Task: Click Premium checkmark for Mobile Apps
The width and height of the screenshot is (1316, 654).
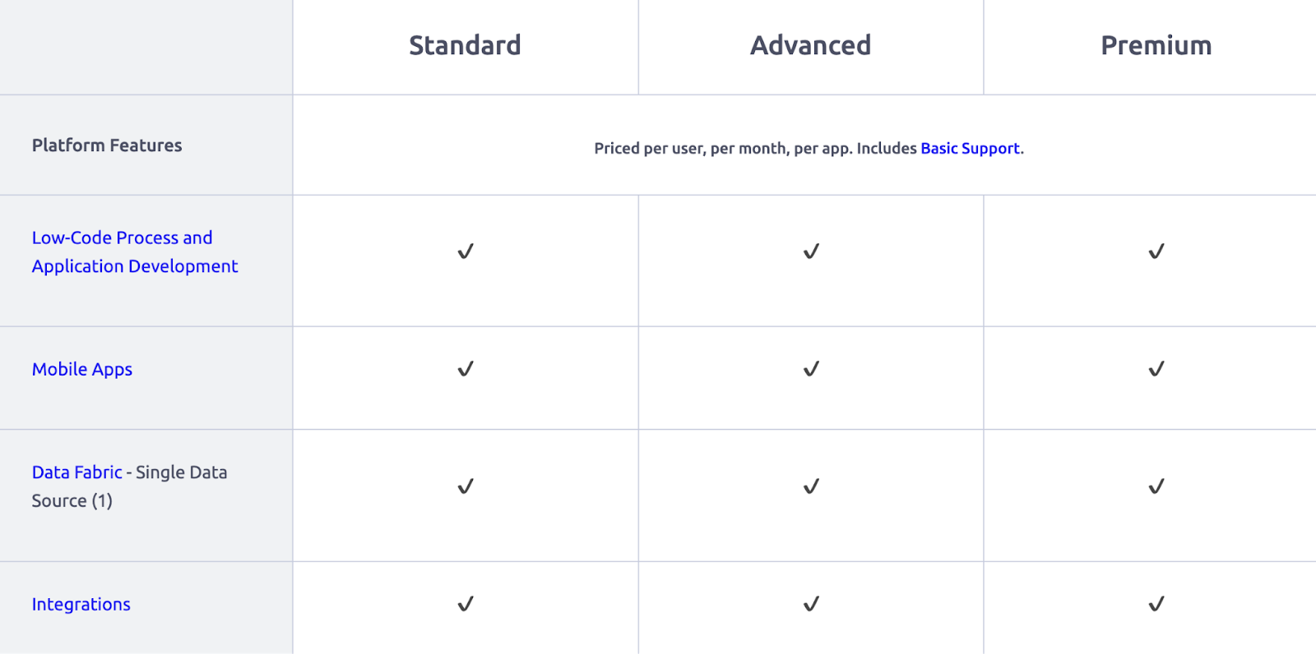Action: coord(1156,369)
